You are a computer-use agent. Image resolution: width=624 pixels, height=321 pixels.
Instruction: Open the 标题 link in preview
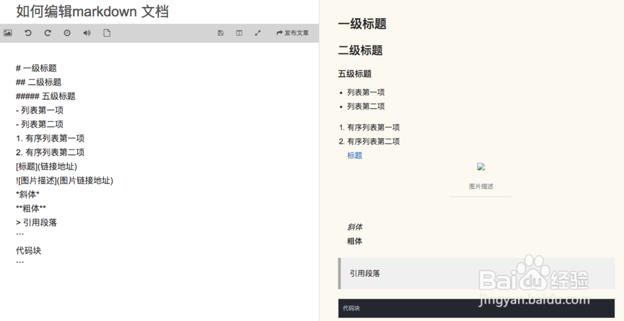(354, 155)
